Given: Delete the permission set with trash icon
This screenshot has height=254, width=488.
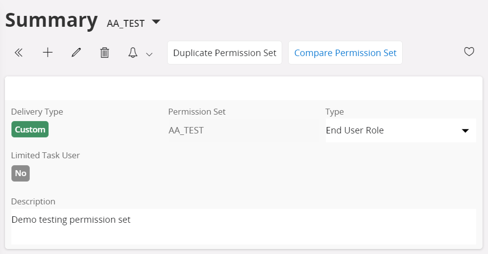Looking at the screenshot, I should tap(105, 53).
